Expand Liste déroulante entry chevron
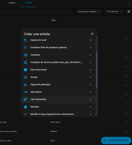Image resolution: width=132 pixels, height=145 pixels. click(91, 99)
